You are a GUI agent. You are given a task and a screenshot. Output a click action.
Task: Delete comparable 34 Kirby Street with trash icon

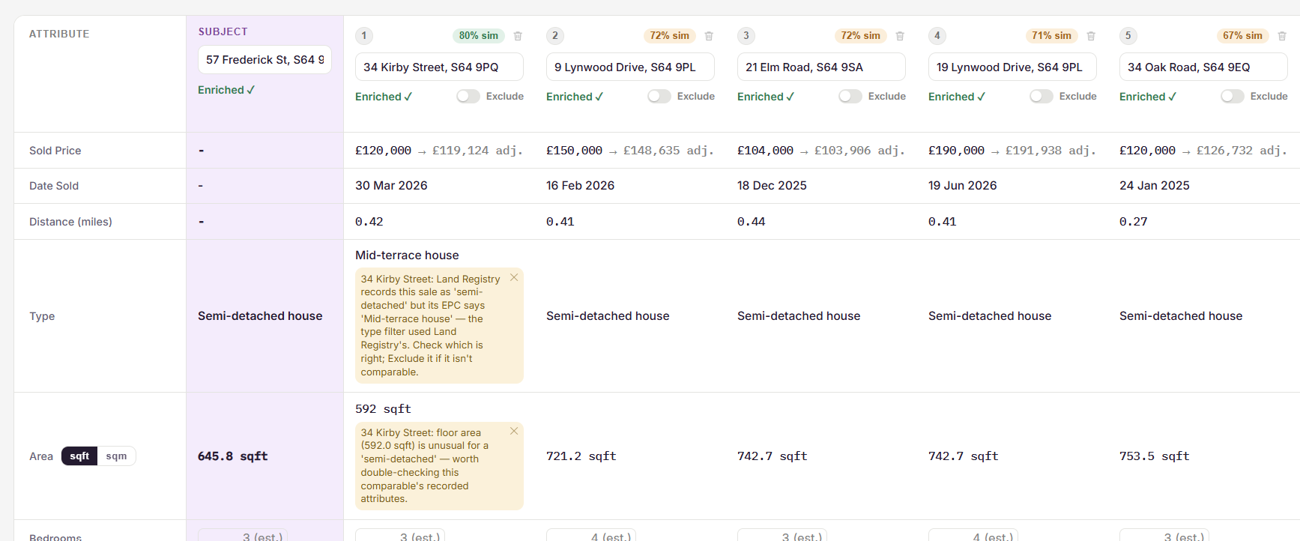pyautogui.click(x=518, y=36)
